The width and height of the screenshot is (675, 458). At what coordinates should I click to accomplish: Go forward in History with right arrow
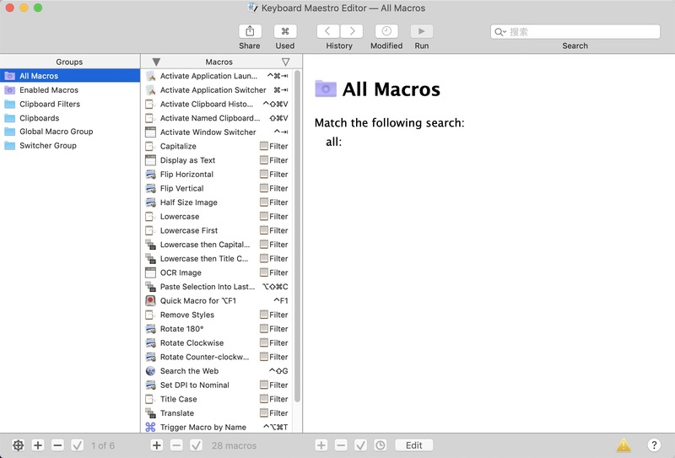pyautogui.click(x=351, y=31)
